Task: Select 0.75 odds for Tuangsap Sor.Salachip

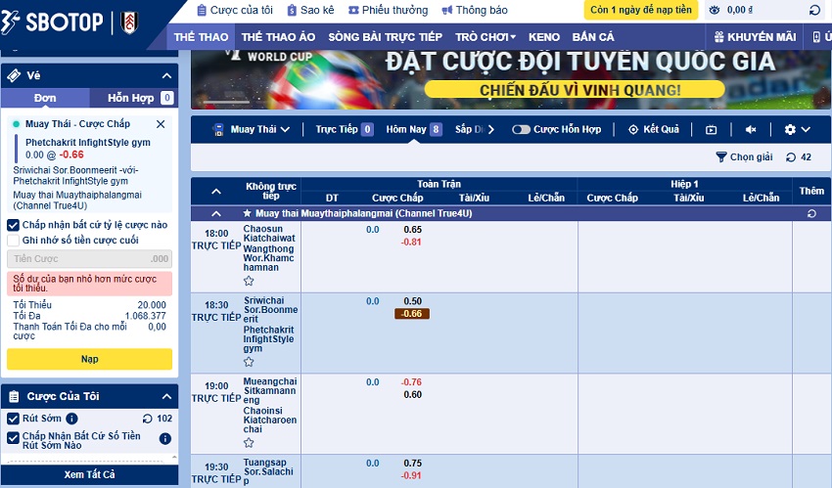Action: 412,464
